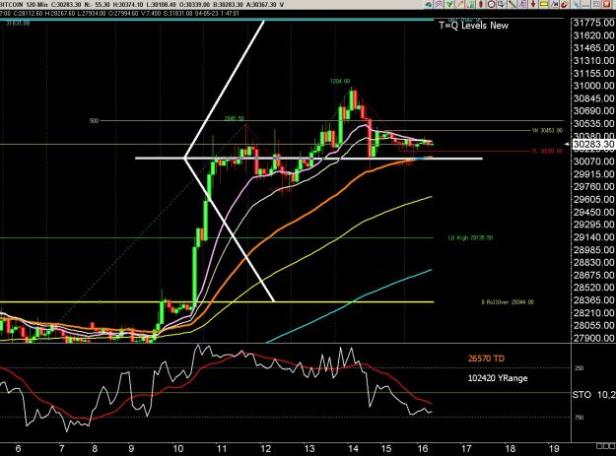Click the small icons at the chart's bottom-right corner

click(x=605, y=446)
